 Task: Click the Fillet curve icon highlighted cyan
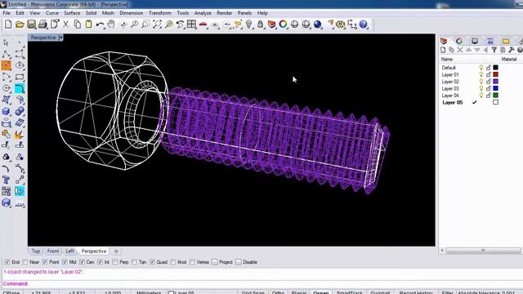[20, 88]
